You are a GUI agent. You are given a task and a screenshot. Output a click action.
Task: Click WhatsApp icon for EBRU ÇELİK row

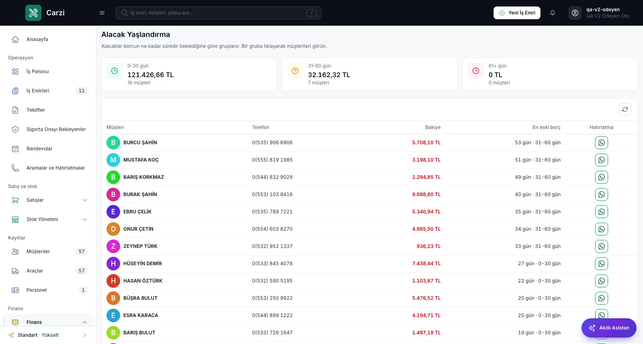tap(601, 212)
